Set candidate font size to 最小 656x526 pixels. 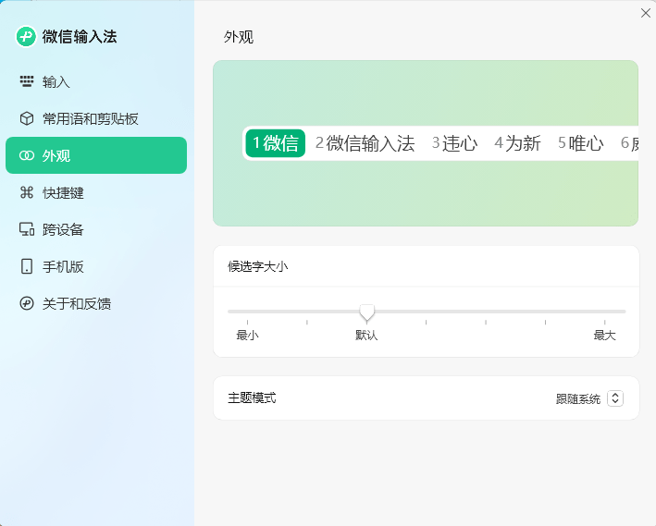click(229, 312)
